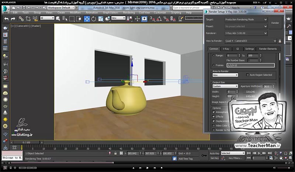
Task: Open the reference coordinate system View dropdown
Action: click(118, 18)
